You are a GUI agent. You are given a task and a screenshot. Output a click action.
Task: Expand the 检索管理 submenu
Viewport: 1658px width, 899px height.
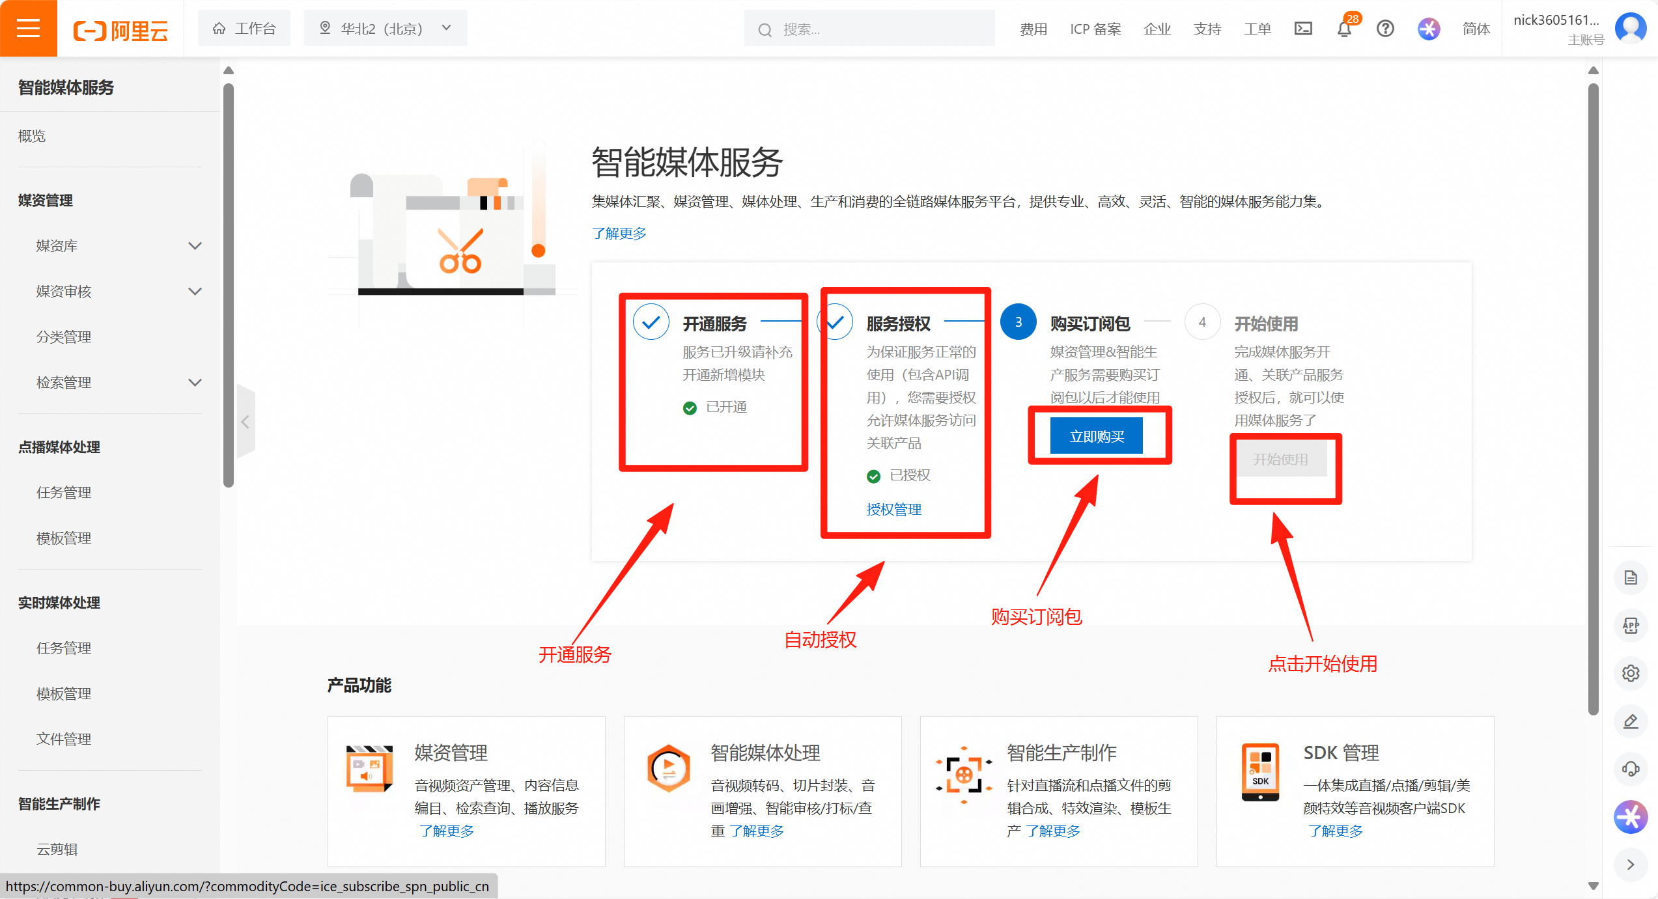coord(195,382)
